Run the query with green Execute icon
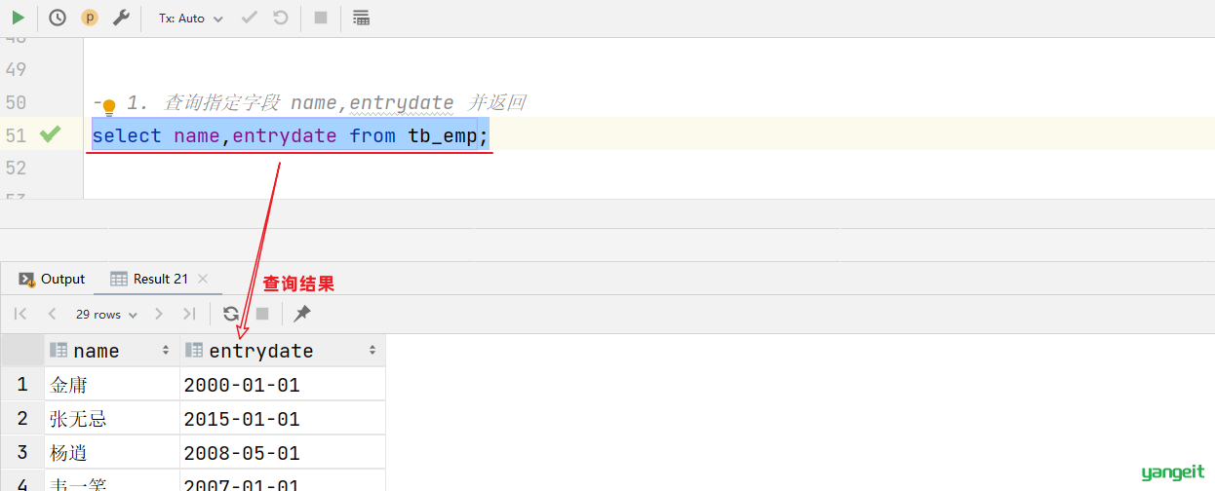Image resolution: width=1215 pixels, height=491 pixels. click(18, 18)
